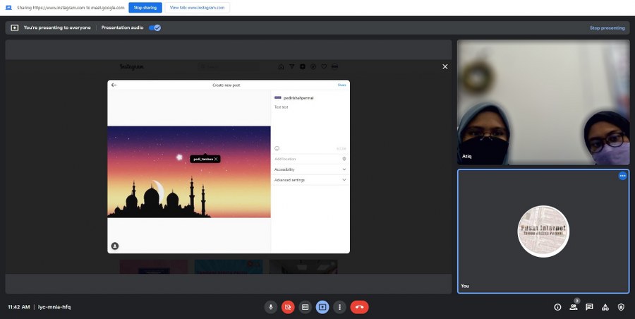Viewport: 635px width, 319px height.
Task: Click meeting code iyc-mnia-hfq
Action: [x=54, y=307]
